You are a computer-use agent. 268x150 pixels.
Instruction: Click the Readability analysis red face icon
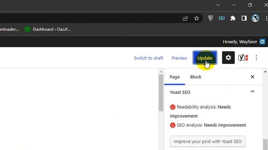coord(173,107)
